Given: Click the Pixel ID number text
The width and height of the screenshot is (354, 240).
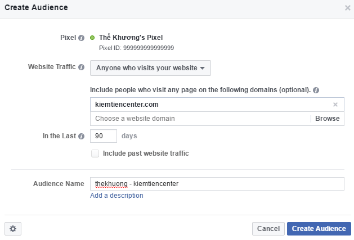Looking at the screenshot, I should tap(136, 48).
